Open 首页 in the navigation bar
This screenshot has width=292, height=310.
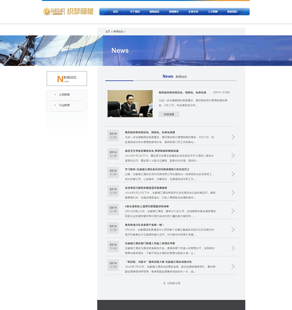115,12
